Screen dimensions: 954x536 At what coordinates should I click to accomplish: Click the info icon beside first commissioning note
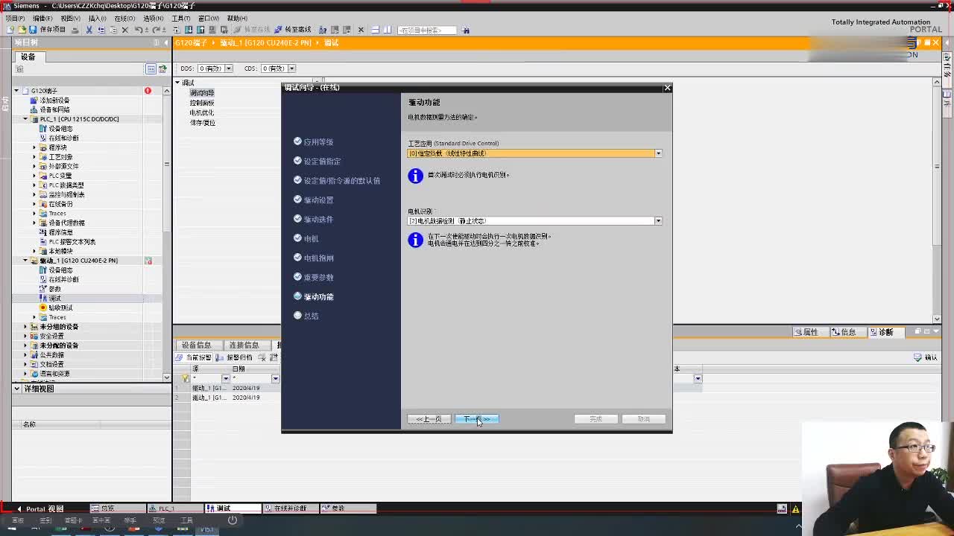tap(416, 176)
